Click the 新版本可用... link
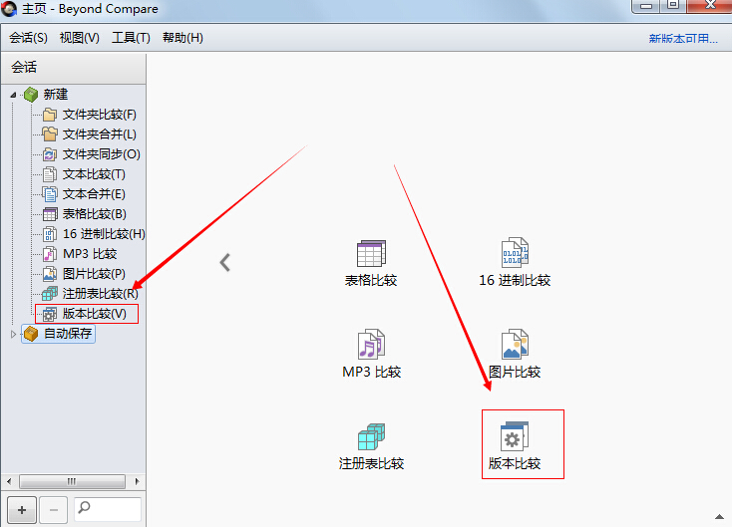732x527 pixels. click(x=683, y=38)
